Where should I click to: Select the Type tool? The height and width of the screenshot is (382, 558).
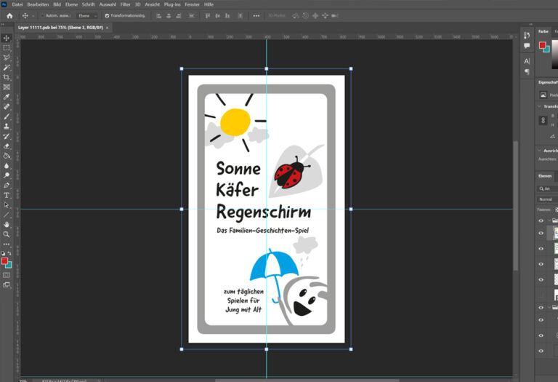(x=7, y=195)
